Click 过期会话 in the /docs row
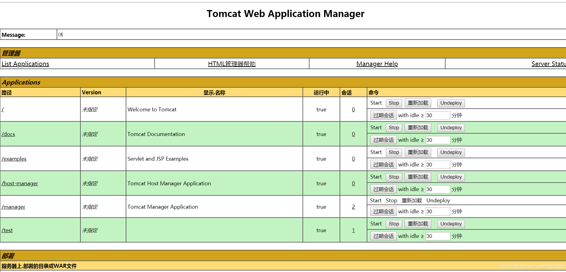 click(x=383, y=140)
